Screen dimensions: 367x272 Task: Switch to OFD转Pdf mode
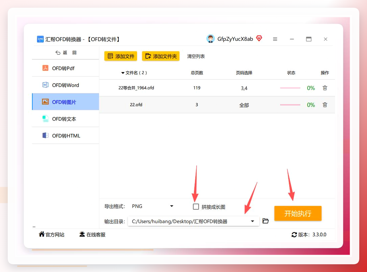66,68
